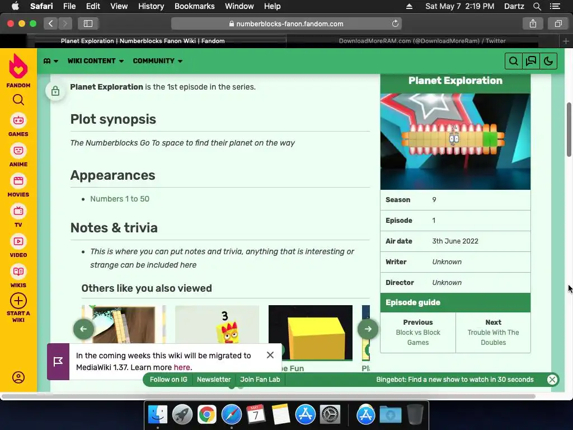Expand the Explore book-icon dropdown
This screenshot has height=430, width=573.
point(51,61)
